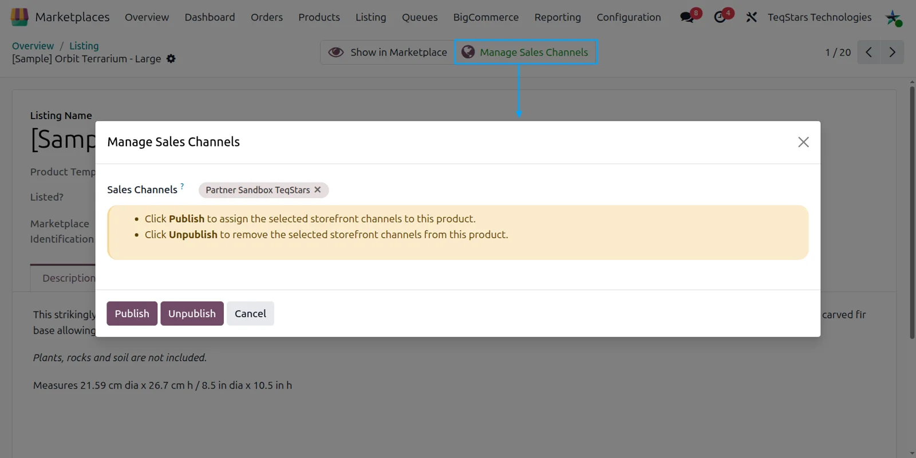Click the Unpublish button
This screenshot has width=916, height=458.
coord(192,313)
